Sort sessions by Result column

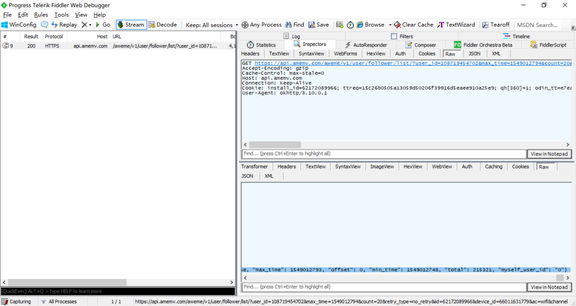31,36
